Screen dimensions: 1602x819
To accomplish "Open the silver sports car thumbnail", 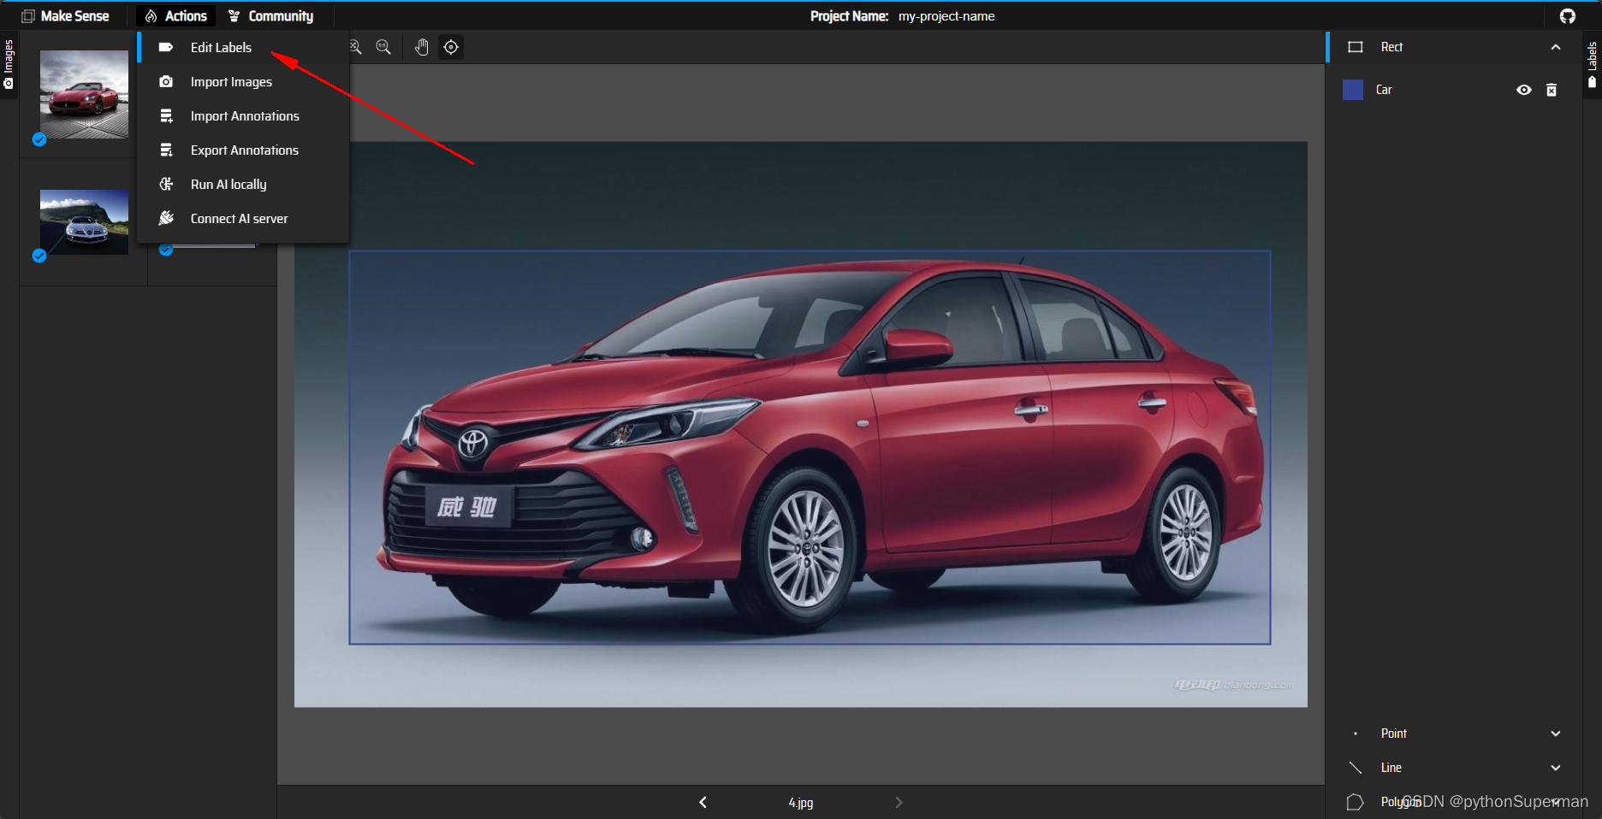I will 84,222.
